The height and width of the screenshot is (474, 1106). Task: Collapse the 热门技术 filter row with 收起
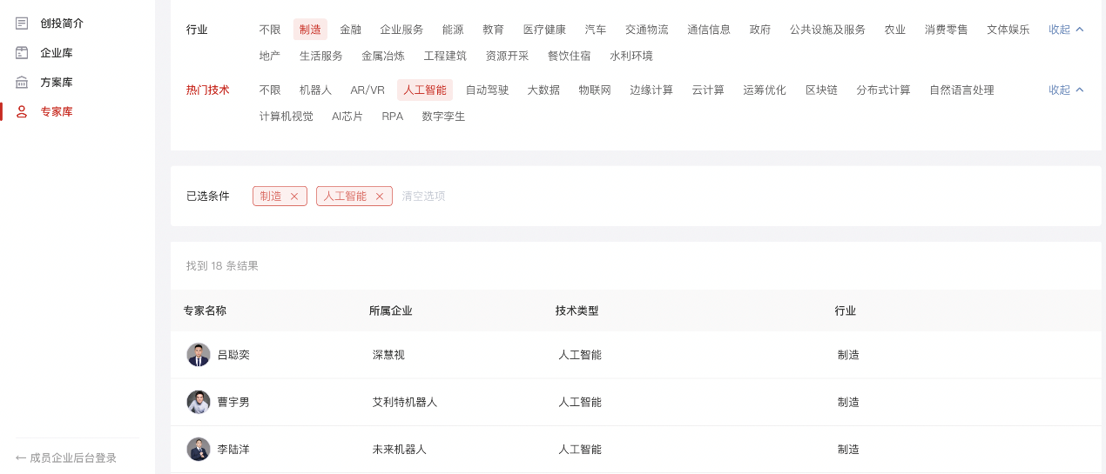(1066, 90)
